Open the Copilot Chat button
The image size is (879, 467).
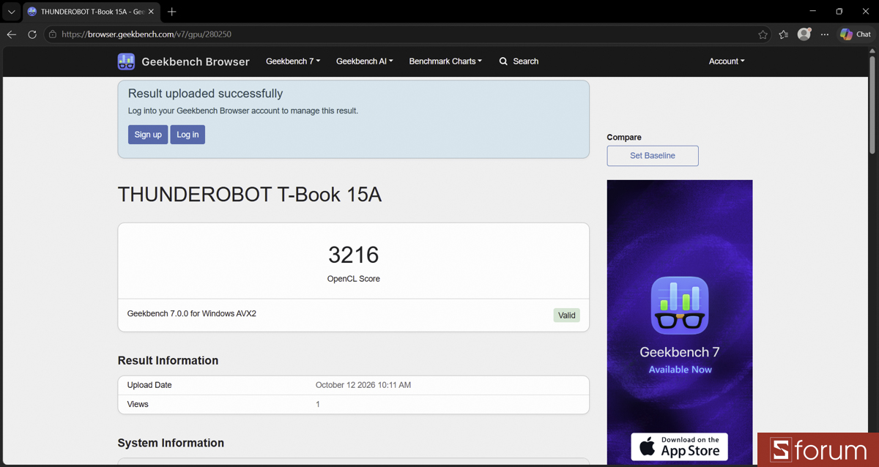pos(856,34)
